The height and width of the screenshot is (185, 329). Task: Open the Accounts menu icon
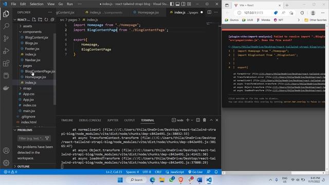tap(6, 151)
